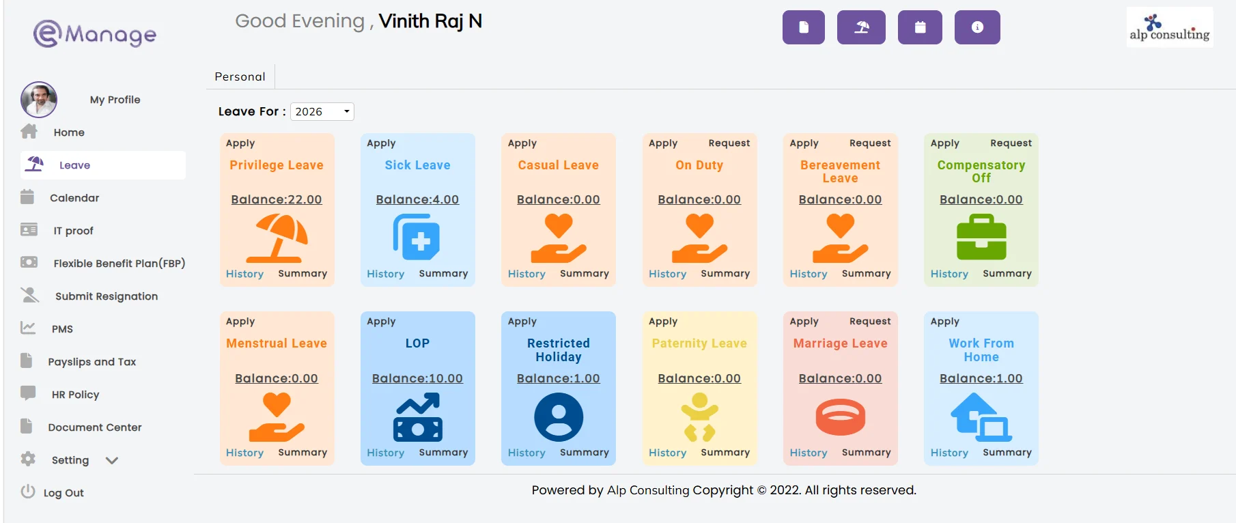1236x523 pixels.
Task: Select the Personal tab
Action: (x=240, y=76)
